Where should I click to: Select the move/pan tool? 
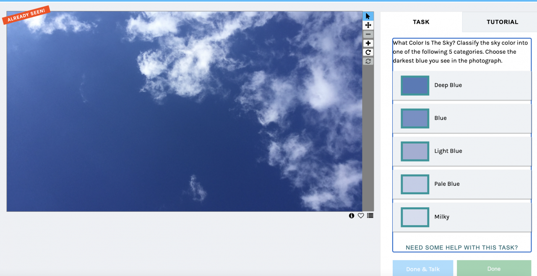pos(368,25)
